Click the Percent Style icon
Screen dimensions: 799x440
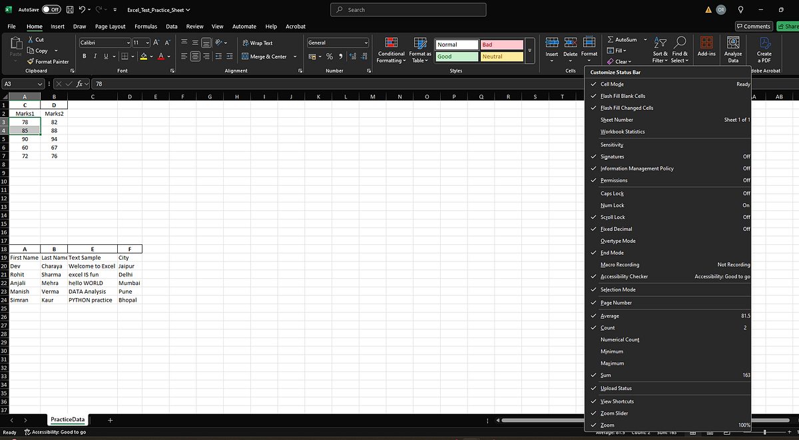click(x=328, y=57)
